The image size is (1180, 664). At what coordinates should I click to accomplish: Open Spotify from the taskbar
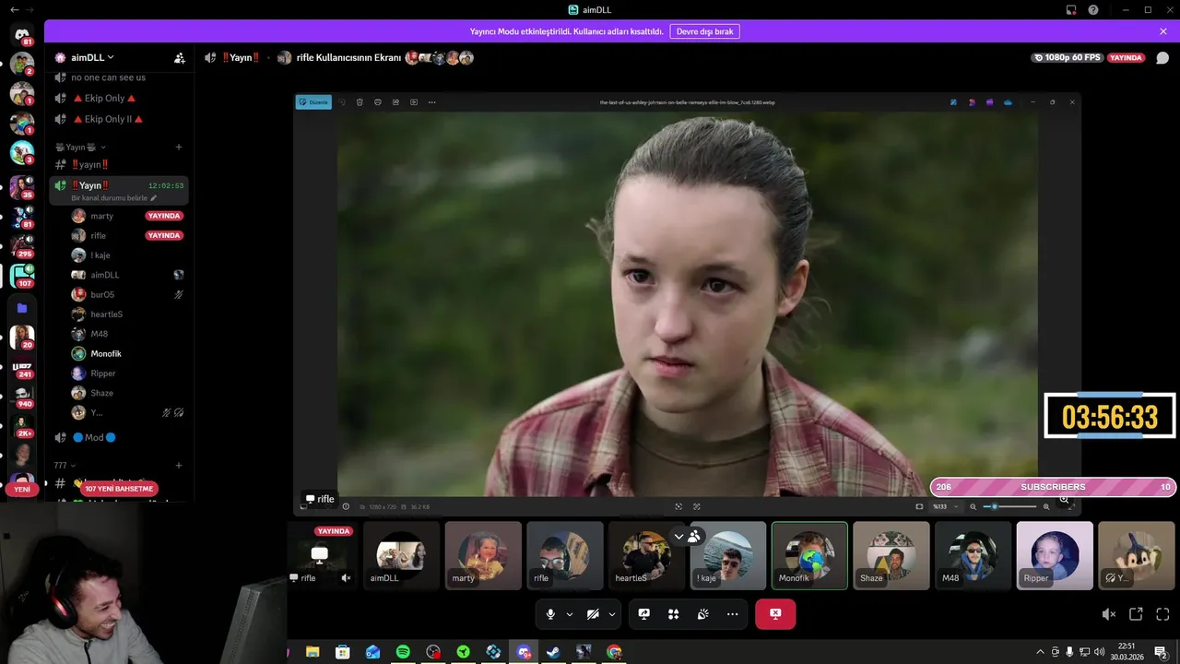point(403,652)
